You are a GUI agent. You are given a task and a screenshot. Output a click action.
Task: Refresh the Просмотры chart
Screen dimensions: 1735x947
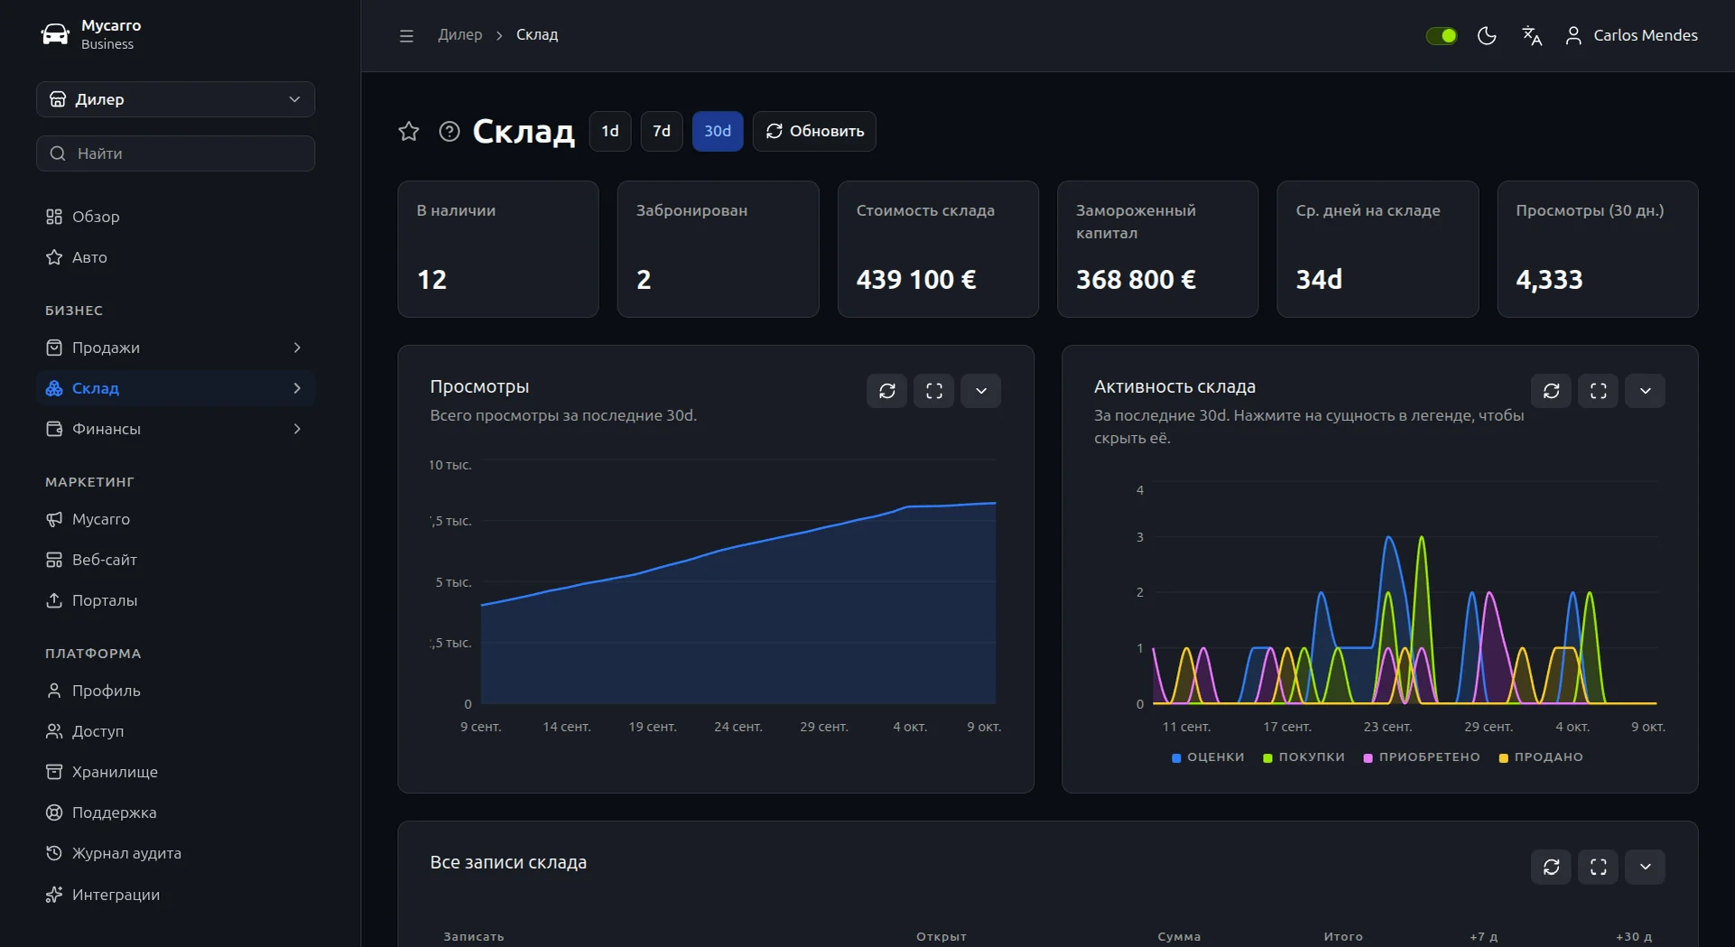pos(887,391)
